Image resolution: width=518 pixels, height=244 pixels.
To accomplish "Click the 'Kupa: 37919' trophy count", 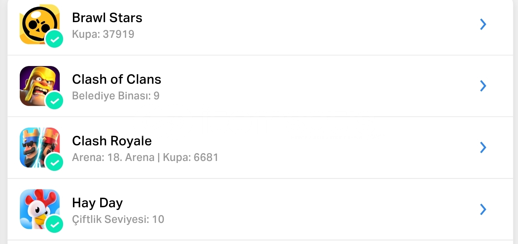I will coord(103,34).
